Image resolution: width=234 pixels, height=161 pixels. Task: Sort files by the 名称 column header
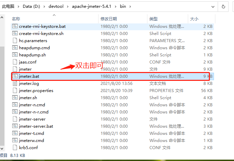(x=16, y=19)
